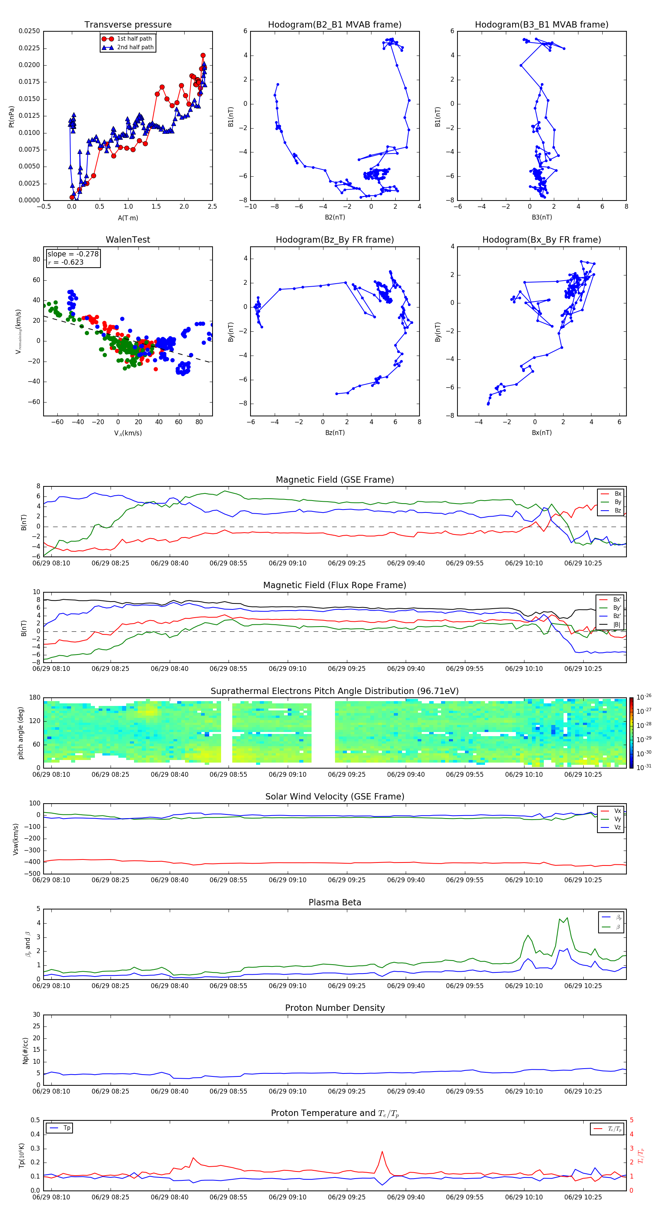Click the "Np(#/cc)" y-axis label

pyautogui.click(x=25, y=1050)
